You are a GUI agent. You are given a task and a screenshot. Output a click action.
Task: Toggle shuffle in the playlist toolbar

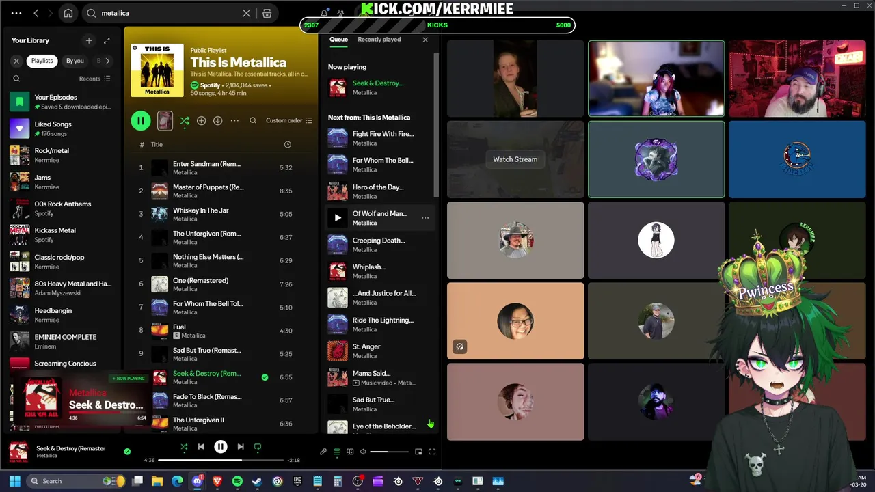(x=185, y=121)
